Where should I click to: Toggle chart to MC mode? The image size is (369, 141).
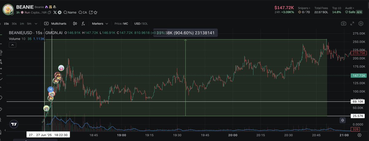point(126,24)
